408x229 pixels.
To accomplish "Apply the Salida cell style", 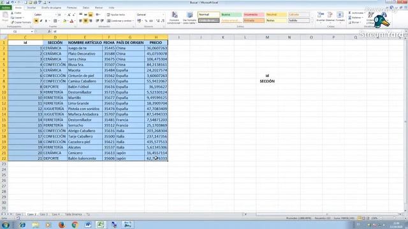I will pos(299,20).
